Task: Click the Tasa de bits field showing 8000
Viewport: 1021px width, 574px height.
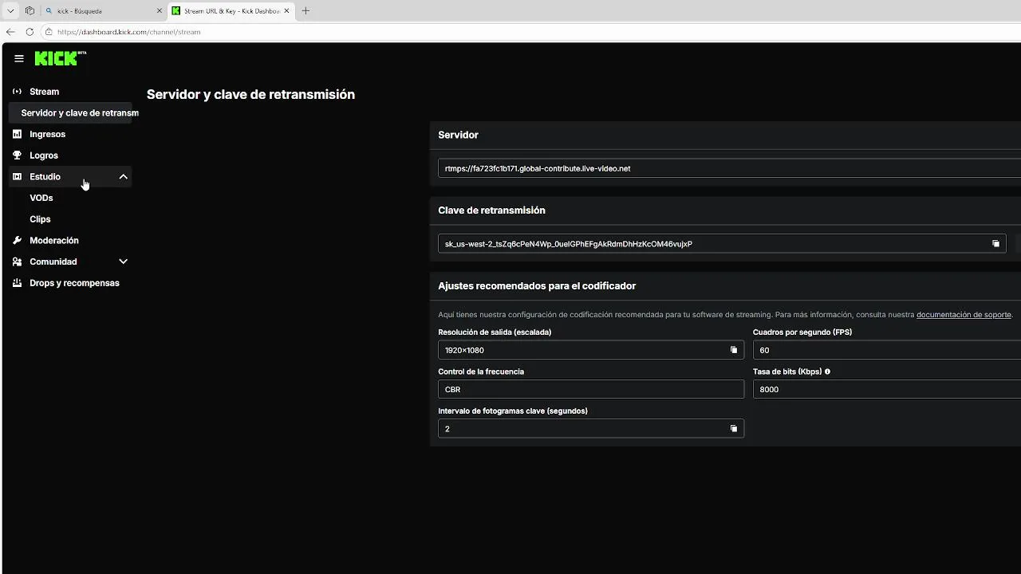Action: pos(887,389)
